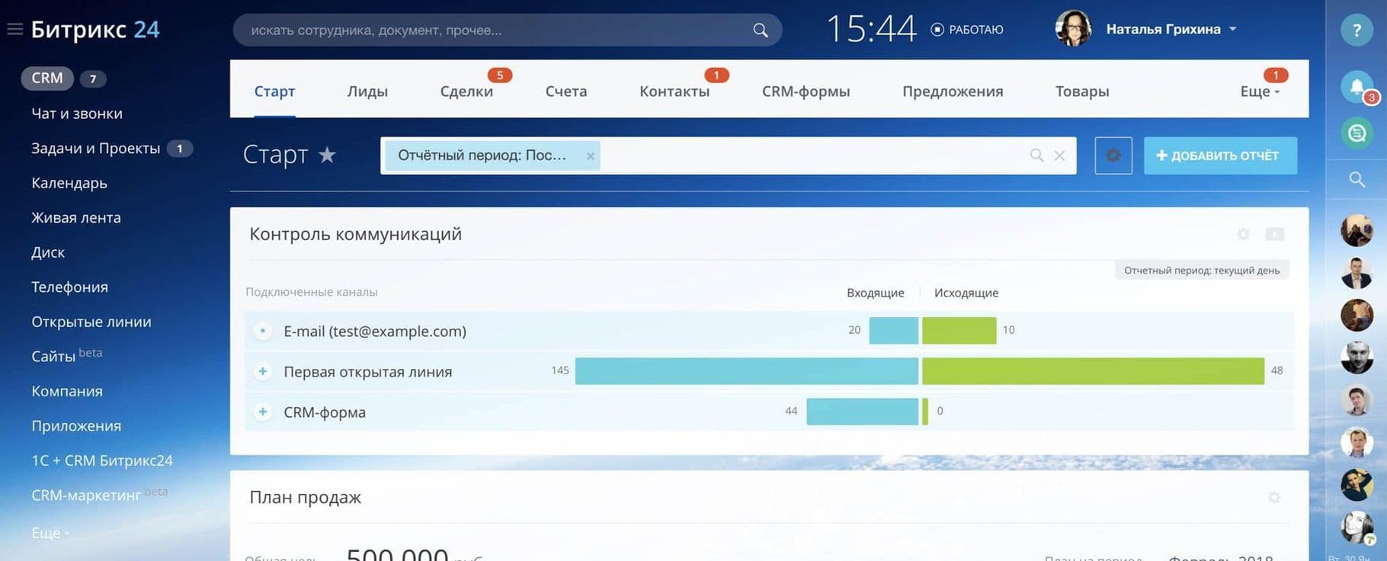This screenshot has width=1387, height=561.
Task: Expand the CRM-форма channel row
Action: point(262,412)
